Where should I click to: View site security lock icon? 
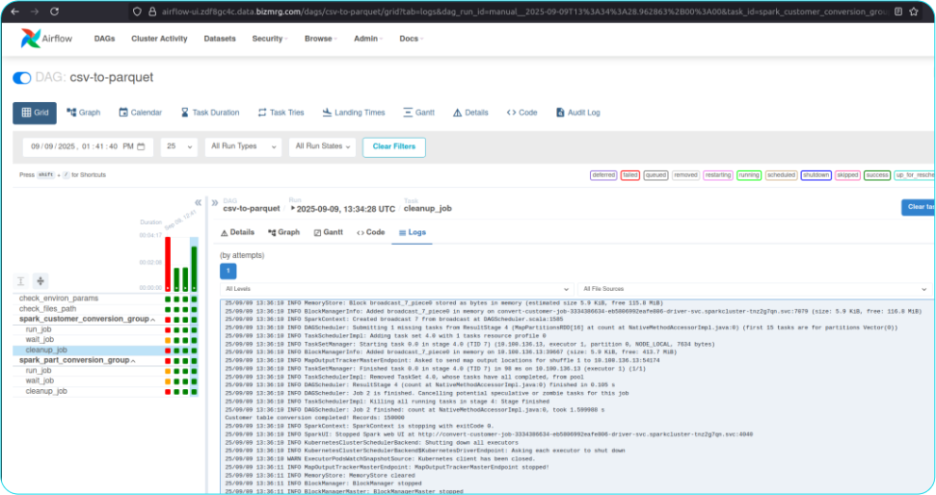point(152,12)
